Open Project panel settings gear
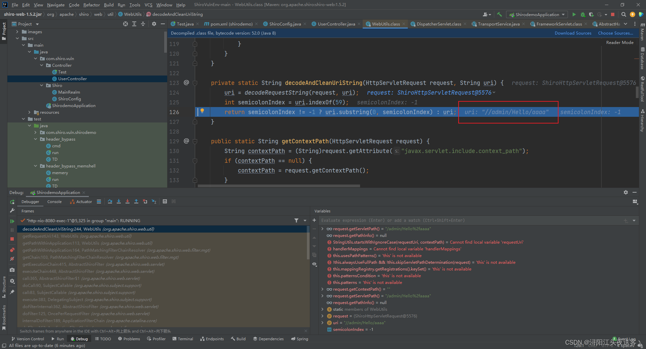The width and height of the screenshot is (646, 349). (154, 24)
